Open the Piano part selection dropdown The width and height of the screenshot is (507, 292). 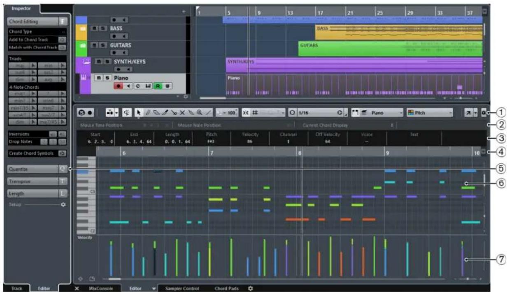(x=381, y=112)
